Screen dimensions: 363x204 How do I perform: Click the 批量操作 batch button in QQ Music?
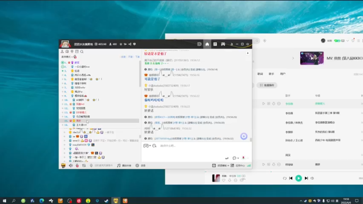(x=267, y=85)
